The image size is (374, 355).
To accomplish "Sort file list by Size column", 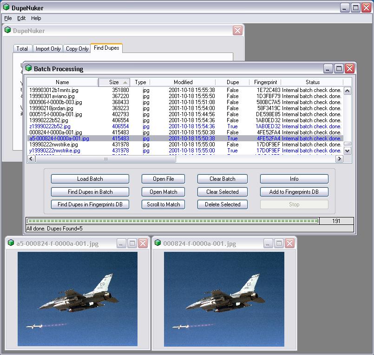I will click(114, 82).
